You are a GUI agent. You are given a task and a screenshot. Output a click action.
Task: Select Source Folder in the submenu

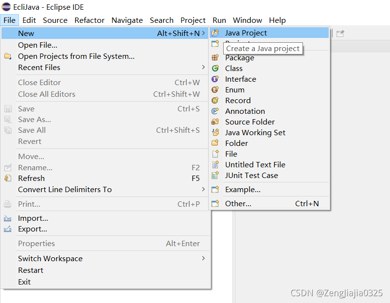269,122
